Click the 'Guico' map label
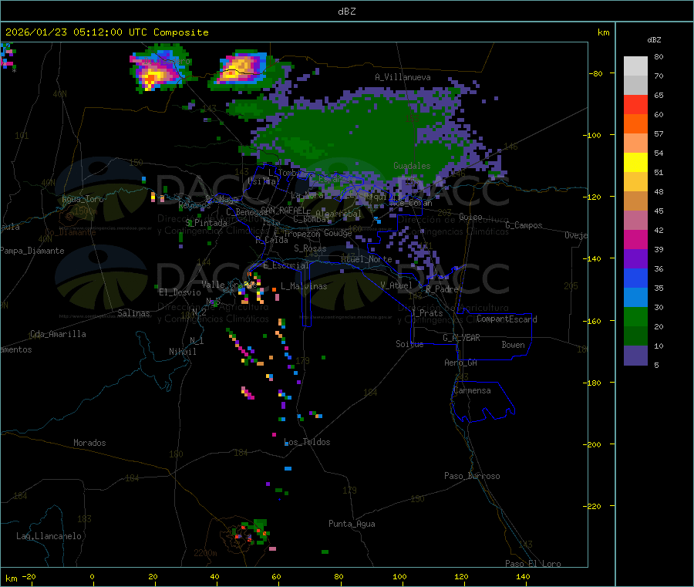 (470, 217)
